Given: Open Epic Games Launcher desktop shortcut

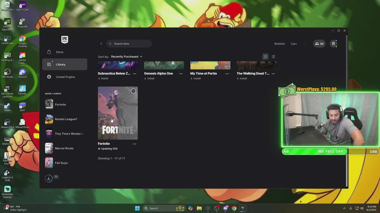Looking at the screenshot, I should click(7, 92).
